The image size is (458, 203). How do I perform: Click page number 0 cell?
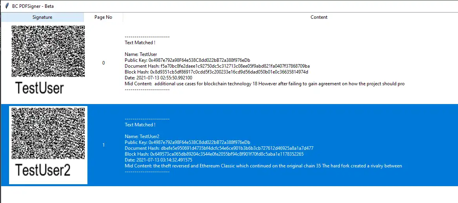click(104, 63)
